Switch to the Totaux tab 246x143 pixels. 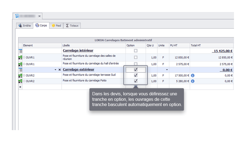click(72, 26)
